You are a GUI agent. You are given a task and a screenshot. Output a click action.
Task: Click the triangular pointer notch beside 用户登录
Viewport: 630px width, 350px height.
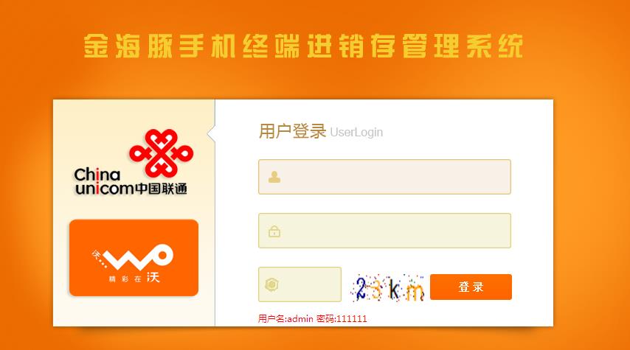tap(211, 133)
